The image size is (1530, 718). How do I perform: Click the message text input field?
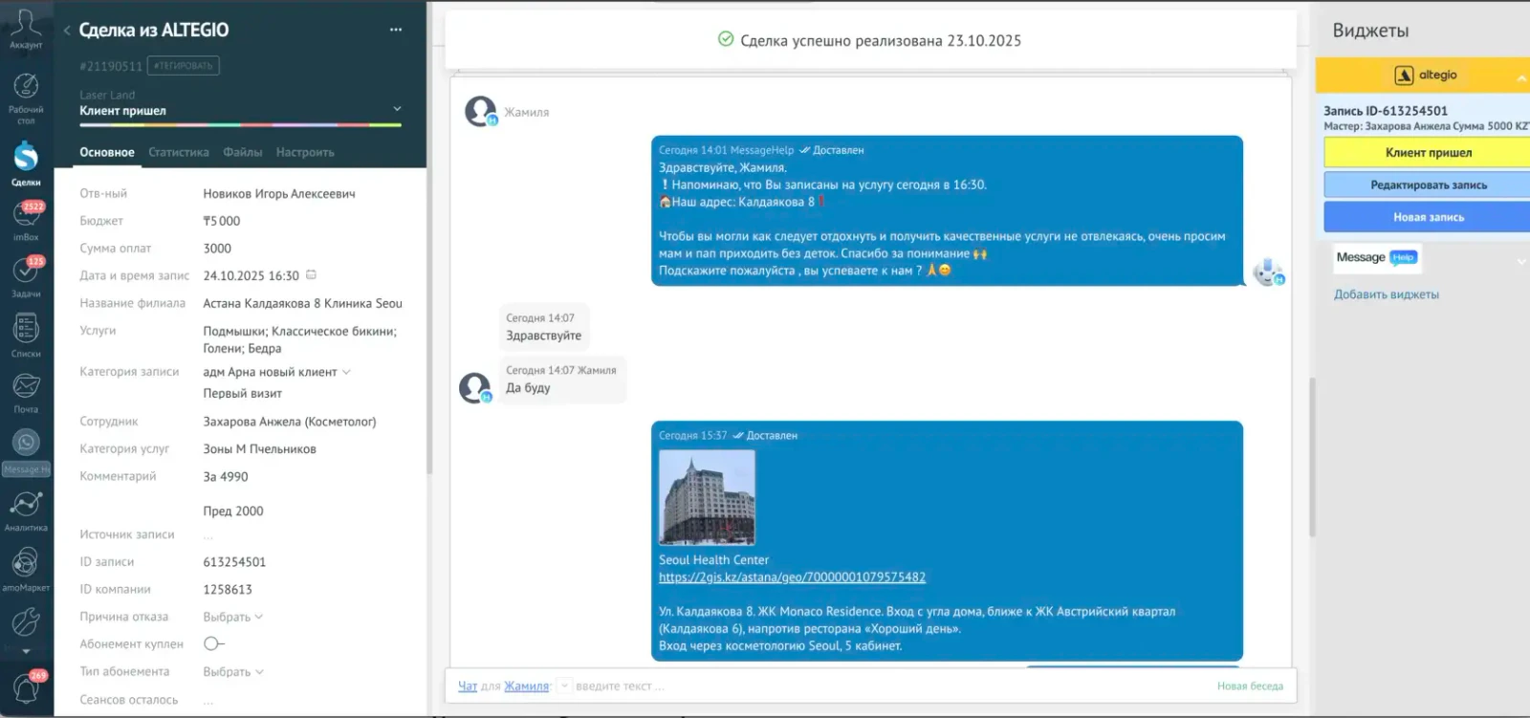pyautogui.click(x=889, y=685)
